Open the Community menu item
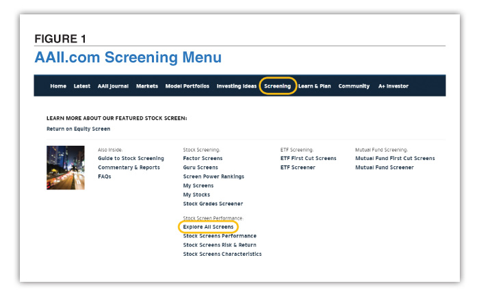 (x=354, y=86)
